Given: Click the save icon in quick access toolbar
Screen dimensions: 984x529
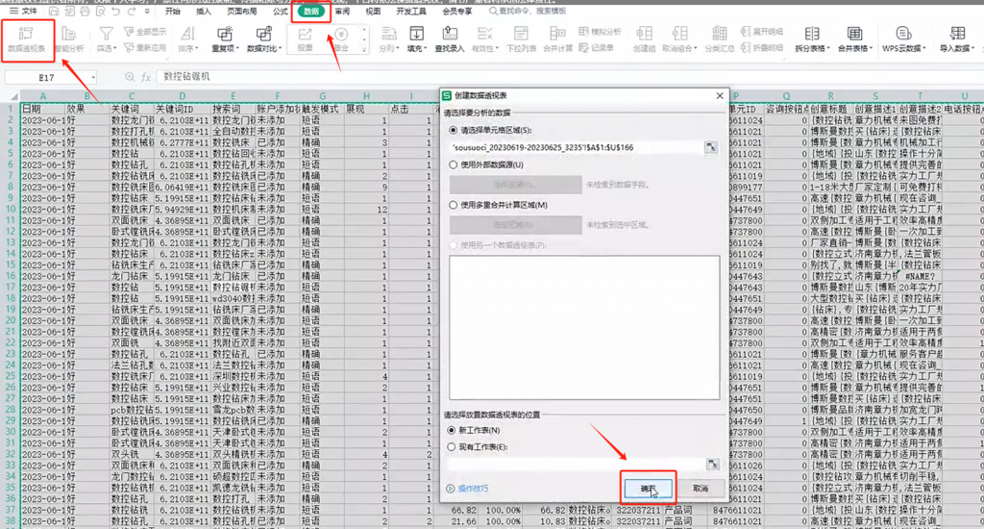Looking at the screenshot, I should [54, 12].
